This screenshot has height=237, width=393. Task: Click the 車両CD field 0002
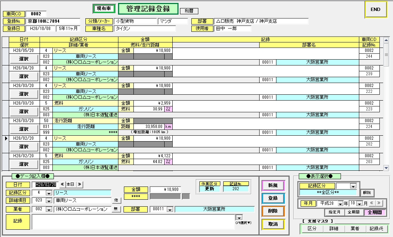point(36,14)
